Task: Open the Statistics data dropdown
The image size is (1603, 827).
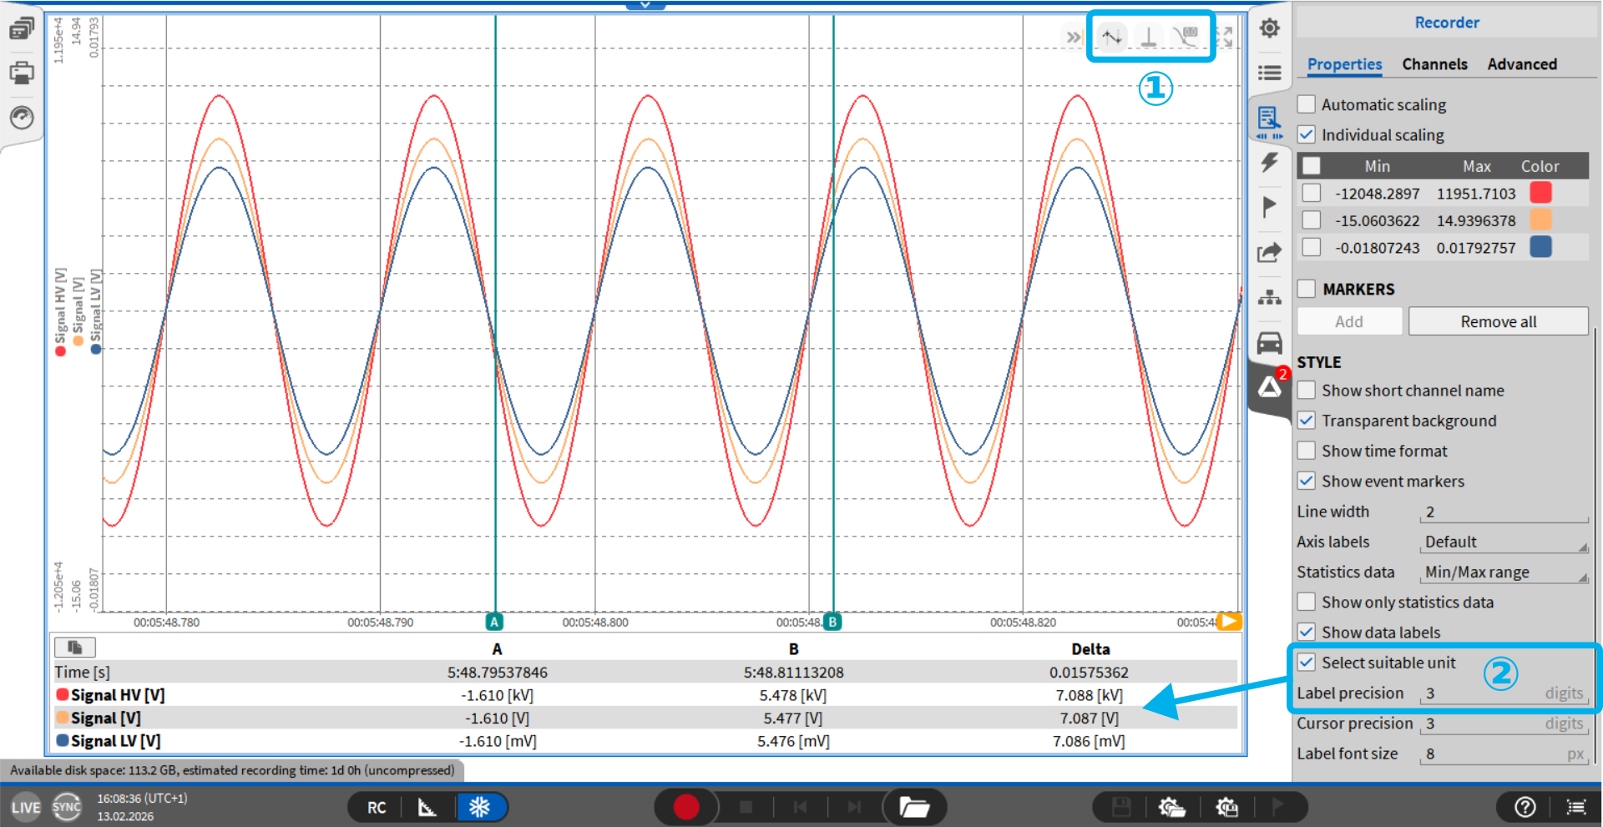Action: click(x=1504, y=572)
